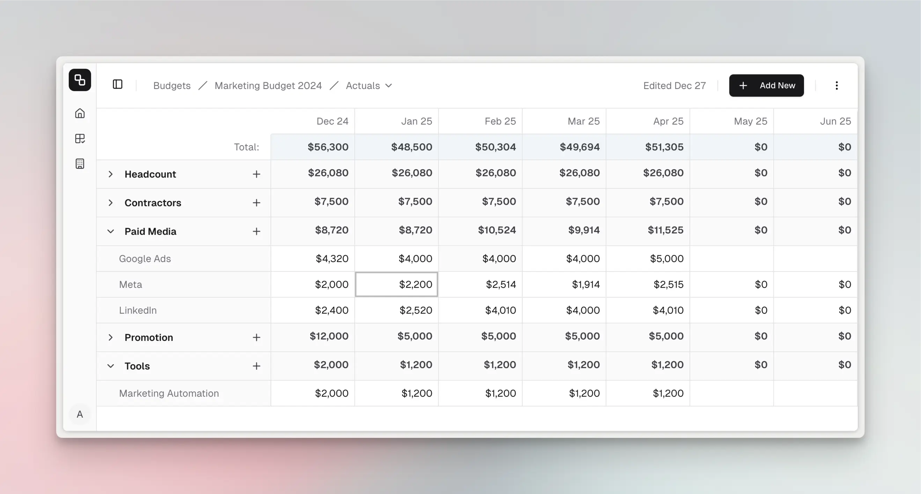Click the plus icon beside Headcount

coord(257,174)
